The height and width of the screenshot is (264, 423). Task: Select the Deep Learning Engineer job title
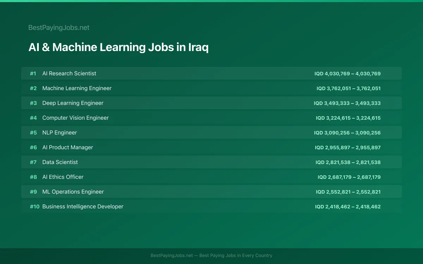click(73, 103)
